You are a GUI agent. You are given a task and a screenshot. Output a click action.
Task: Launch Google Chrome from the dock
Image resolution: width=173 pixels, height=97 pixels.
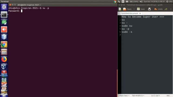pyautogui.click(x=4, y=44)
